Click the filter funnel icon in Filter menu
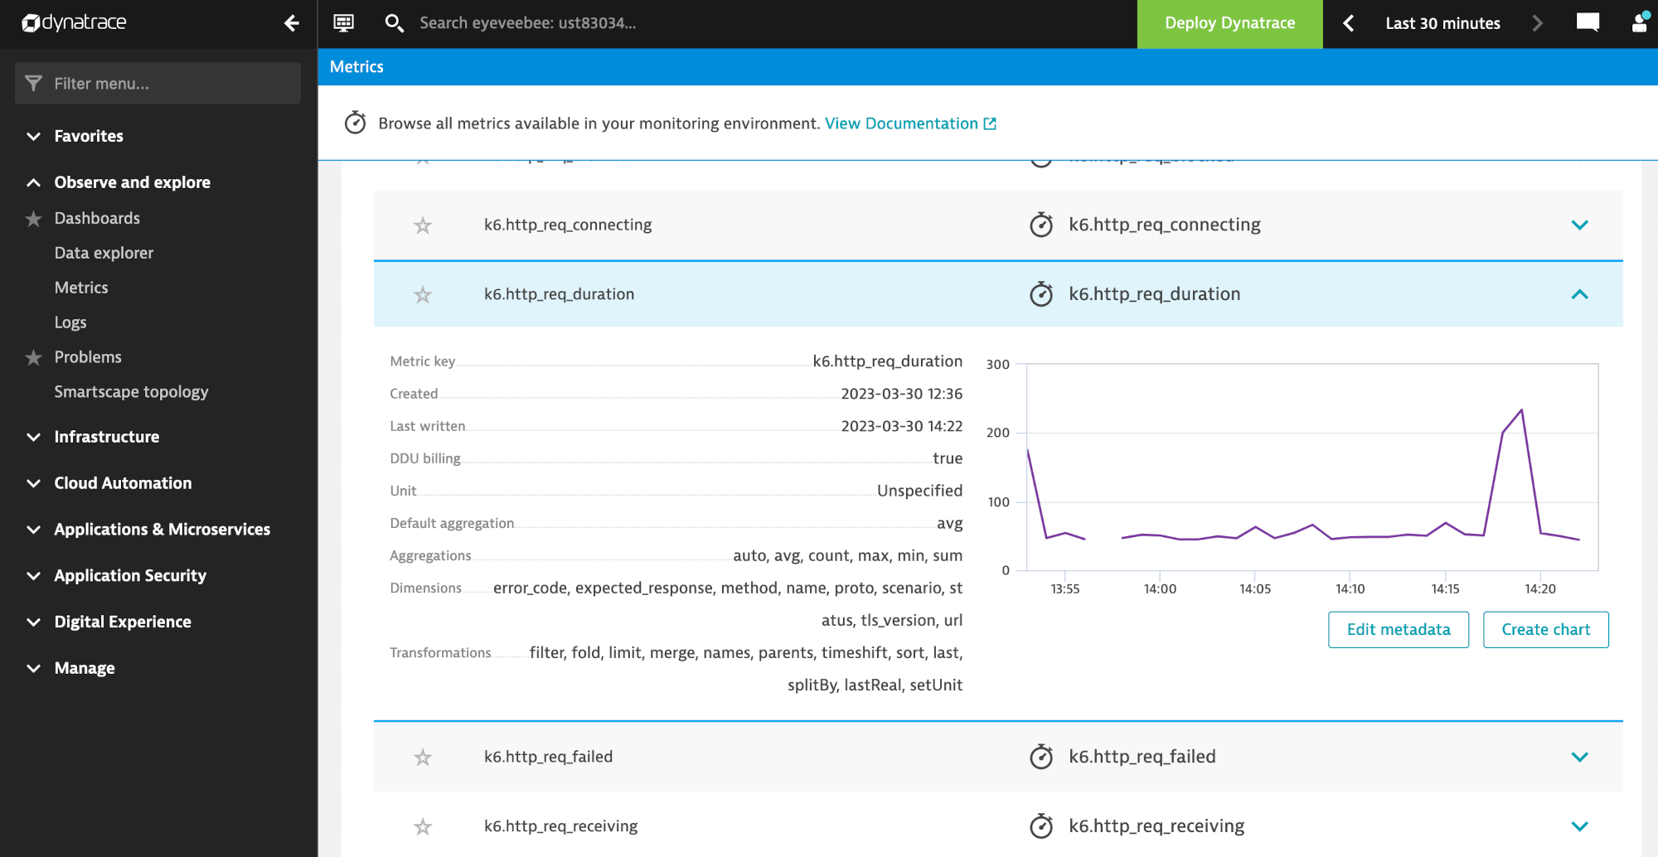Viewport: 1658px width, 857px height. 32,83
